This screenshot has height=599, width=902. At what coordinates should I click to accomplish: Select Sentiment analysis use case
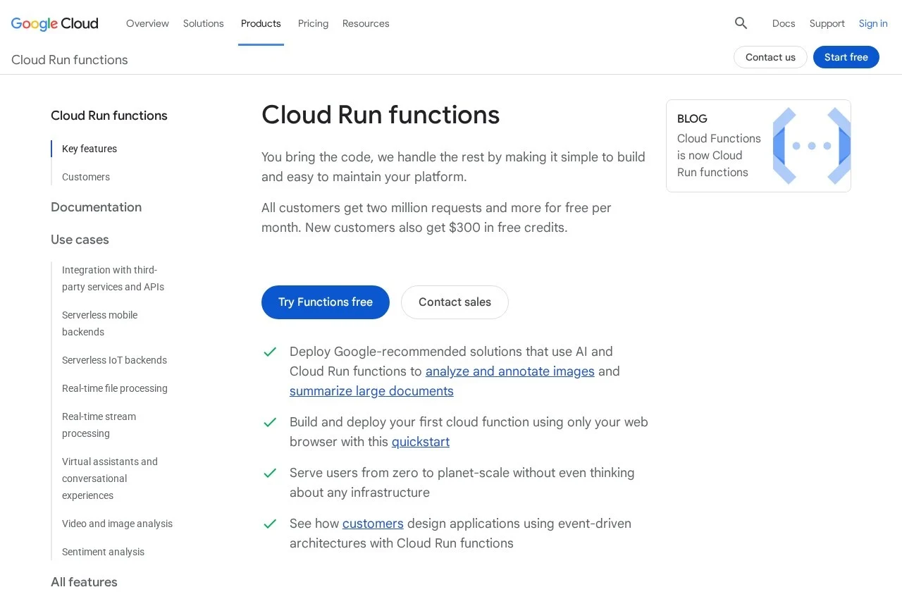click(x=103, y=552)
